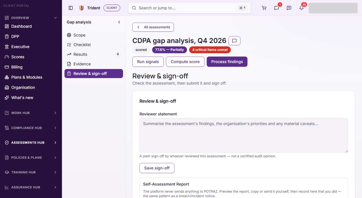Click the Compute score button
The height and width of the screenshot is (198, 362).
coord(185,62)
